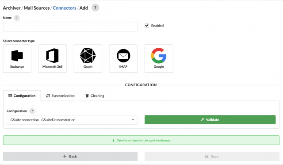Select the Microsoft 365 connector type
This screenshot has width=283, height=165.
click(52, 58)
